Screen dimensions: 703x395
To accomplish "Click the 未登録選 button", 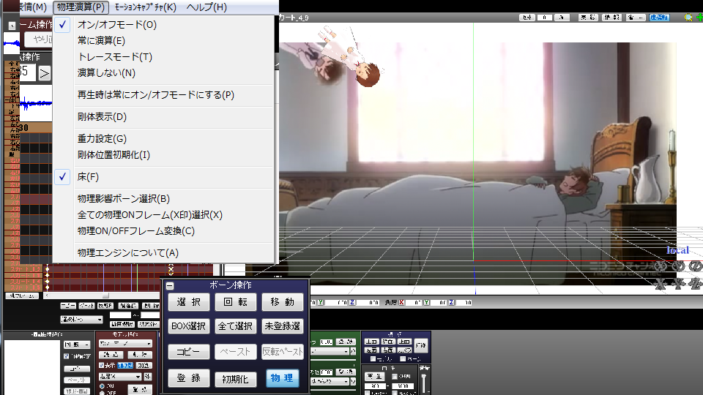I will click(x=282, y=326).
